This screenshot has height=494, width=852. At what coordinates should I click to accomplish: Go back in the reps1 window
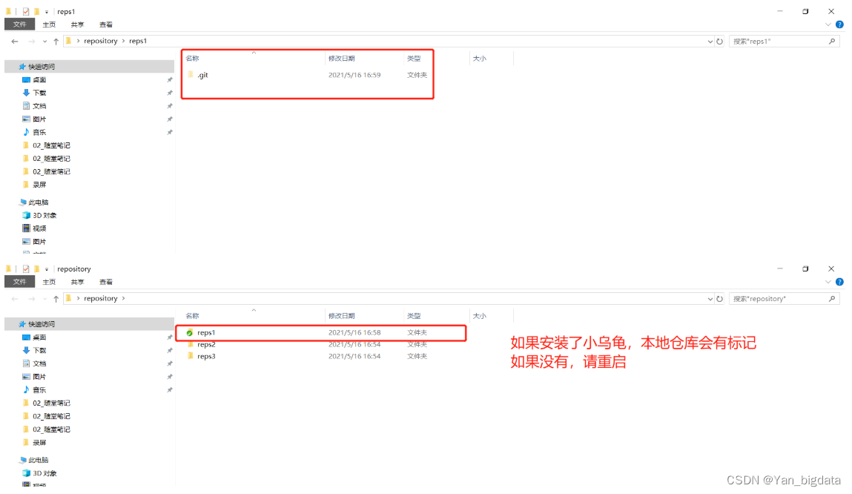(15, 42)
